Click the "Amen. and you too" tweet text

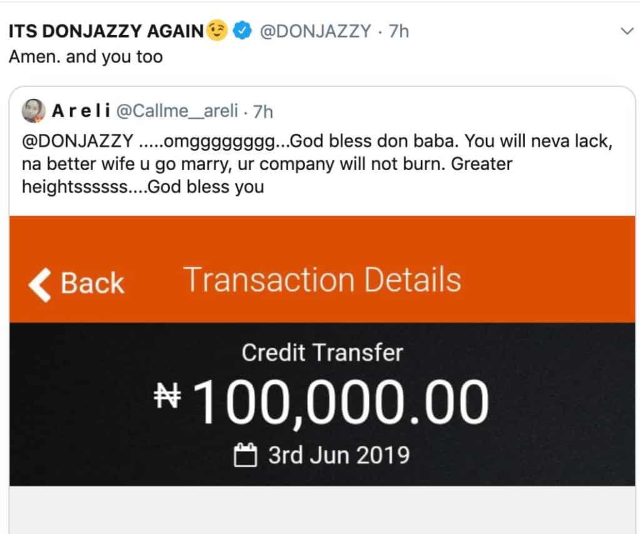86,57
